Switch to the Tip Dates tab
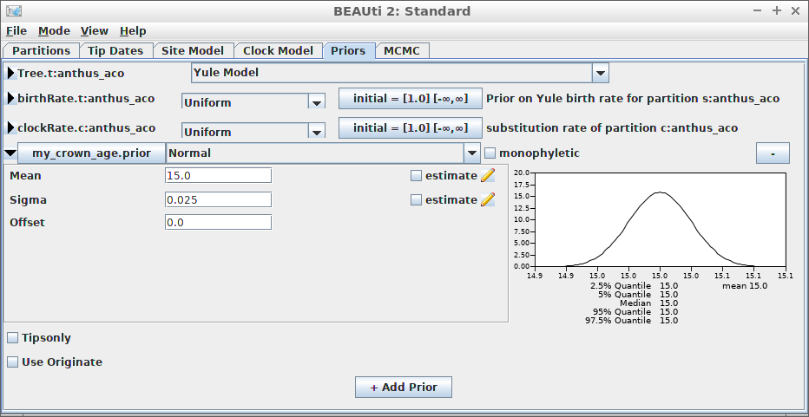 pos(115,51)
